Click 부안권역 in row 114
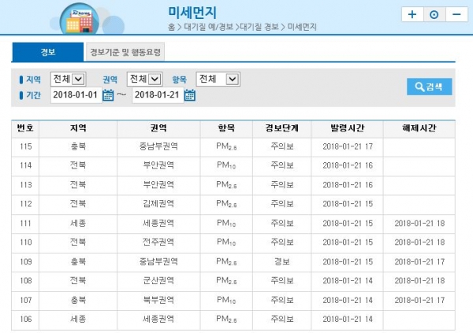Image resolution: width=473 pixels, height=333 pixels. point(158,165)
